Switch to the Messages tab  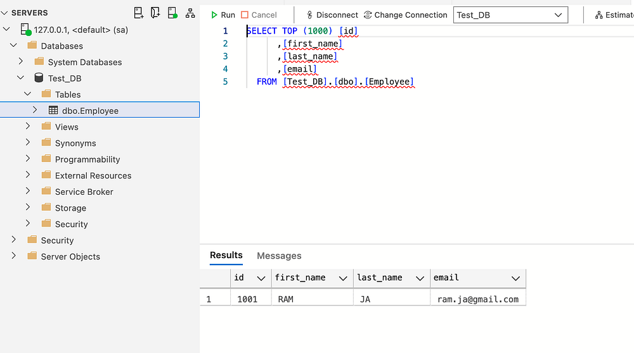pos(279,256)
